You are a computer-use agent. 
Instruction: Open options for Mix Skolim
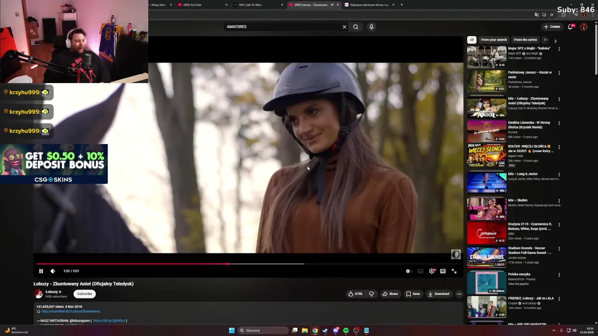(559, 201)
